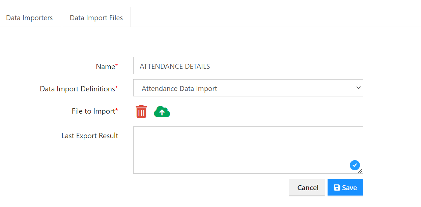Image resolution: width=421 pixels, height=207 pixels.
Task: Focus the Last Export Result text area
Action: click(x=236, y=145)
